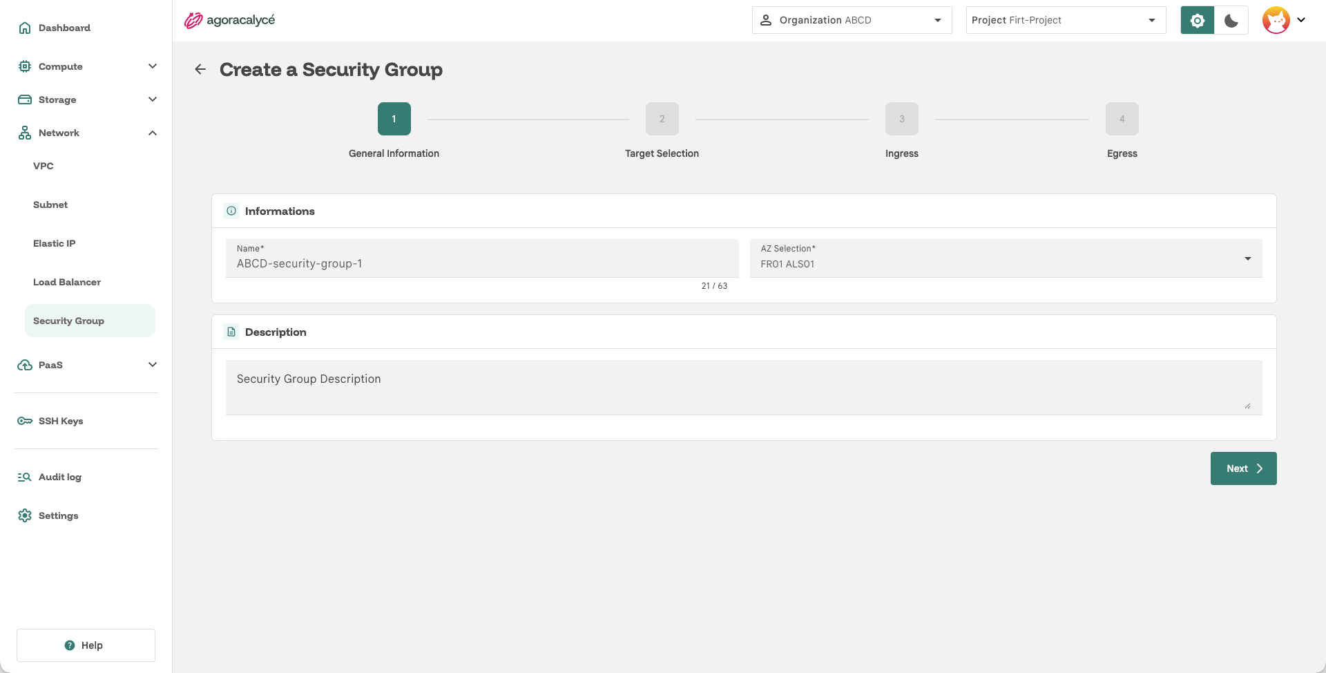Viewport: 1326px width, 673px height.
Task: Open the Load Balancer menu item
Action: [x=67, y=282]
